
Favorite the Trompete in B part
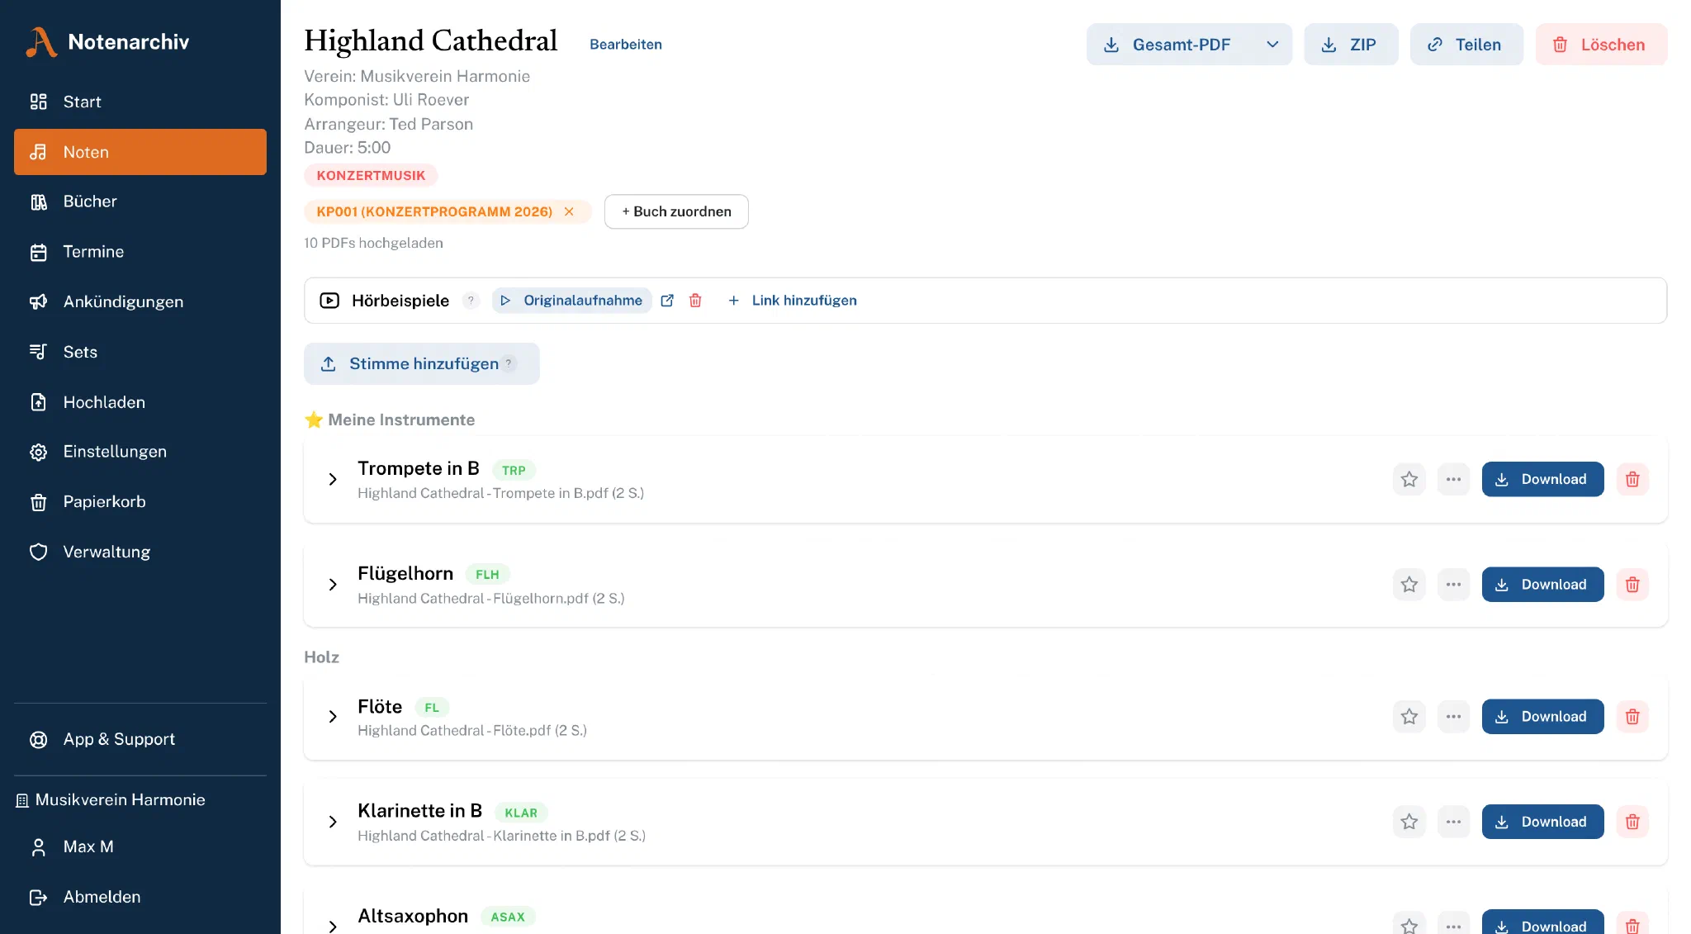point(1409,479)
